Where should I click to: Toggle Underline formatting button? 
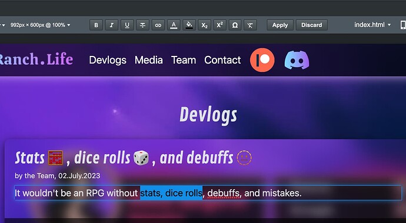point(127,25)
